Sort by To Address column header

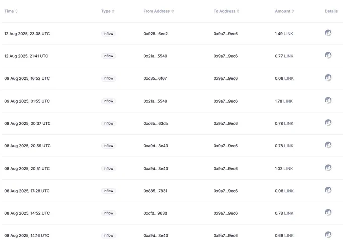point(226,11)
